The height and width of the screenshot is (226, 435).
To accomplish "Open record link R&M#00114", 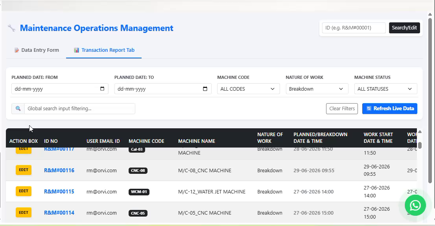I will pos(59,213).
